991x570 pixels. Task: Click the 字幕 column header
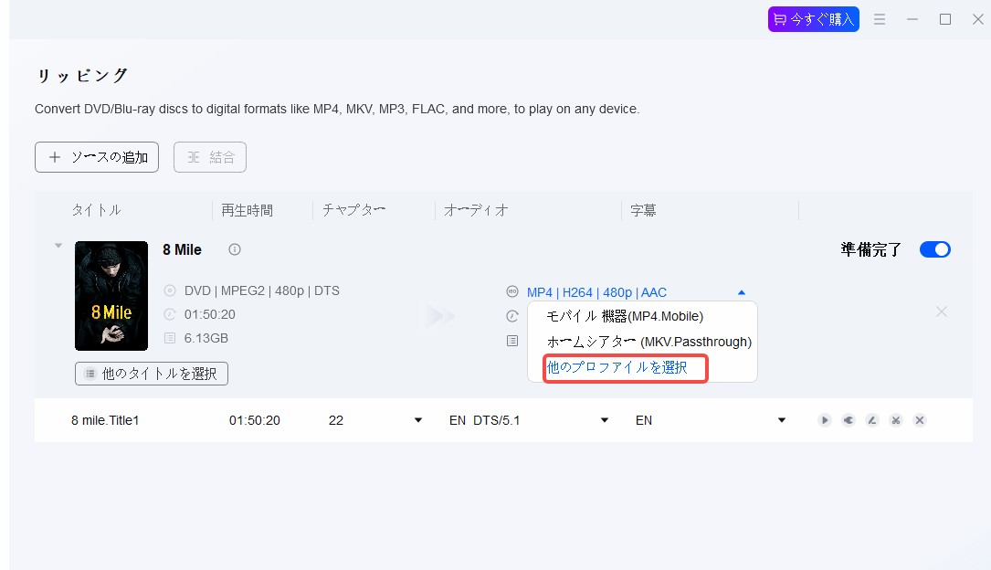643,210
